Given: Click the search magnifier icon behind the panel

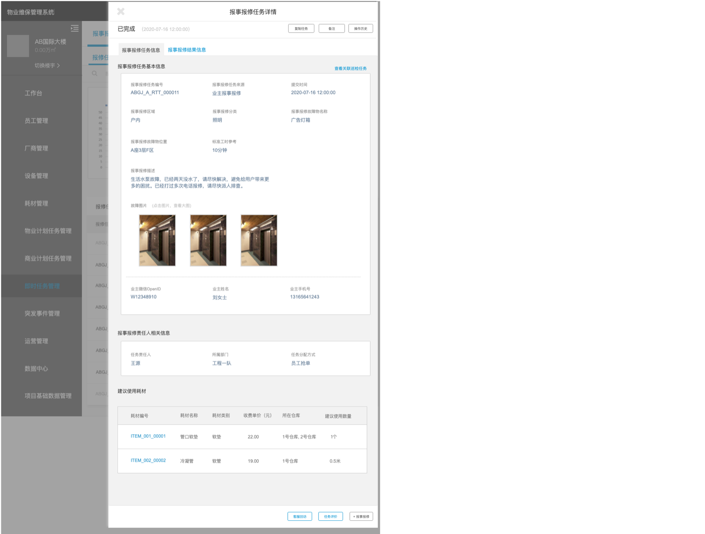Looking at the screenshot, I should click(x=94, y=73).
